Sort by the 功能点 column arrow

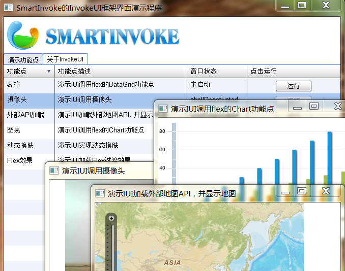tap(49, 72)
